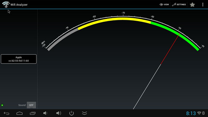Lower volume with the volume down icon
The height and width of the screenshot is (117, 208).
coord(45,113)
